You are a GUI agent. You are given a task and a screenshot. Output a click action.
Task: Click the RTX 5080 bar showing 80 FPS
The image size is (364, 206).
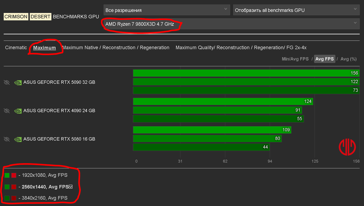[x=207, y=138]
